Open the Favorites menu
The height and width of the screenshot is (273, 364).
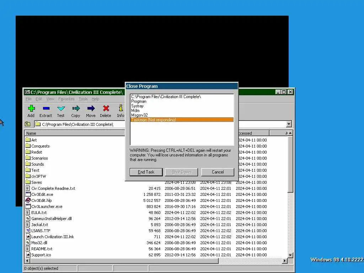pos(66,99)
